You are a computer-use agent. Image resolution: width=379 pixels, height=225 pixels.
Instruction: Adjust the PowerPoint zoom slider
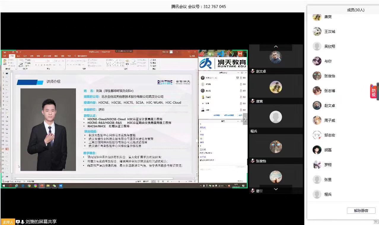(x=179, y=181)
